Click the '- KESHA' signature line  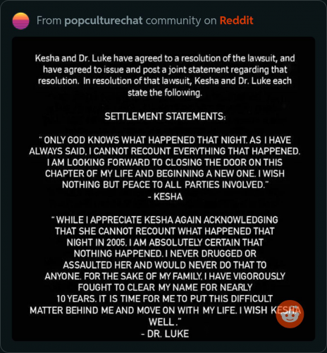tap(165, 197)
